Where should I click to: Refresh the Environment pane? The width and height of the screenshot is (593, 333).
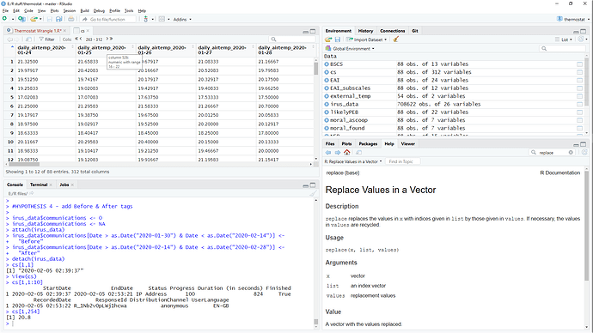(581, 39)
